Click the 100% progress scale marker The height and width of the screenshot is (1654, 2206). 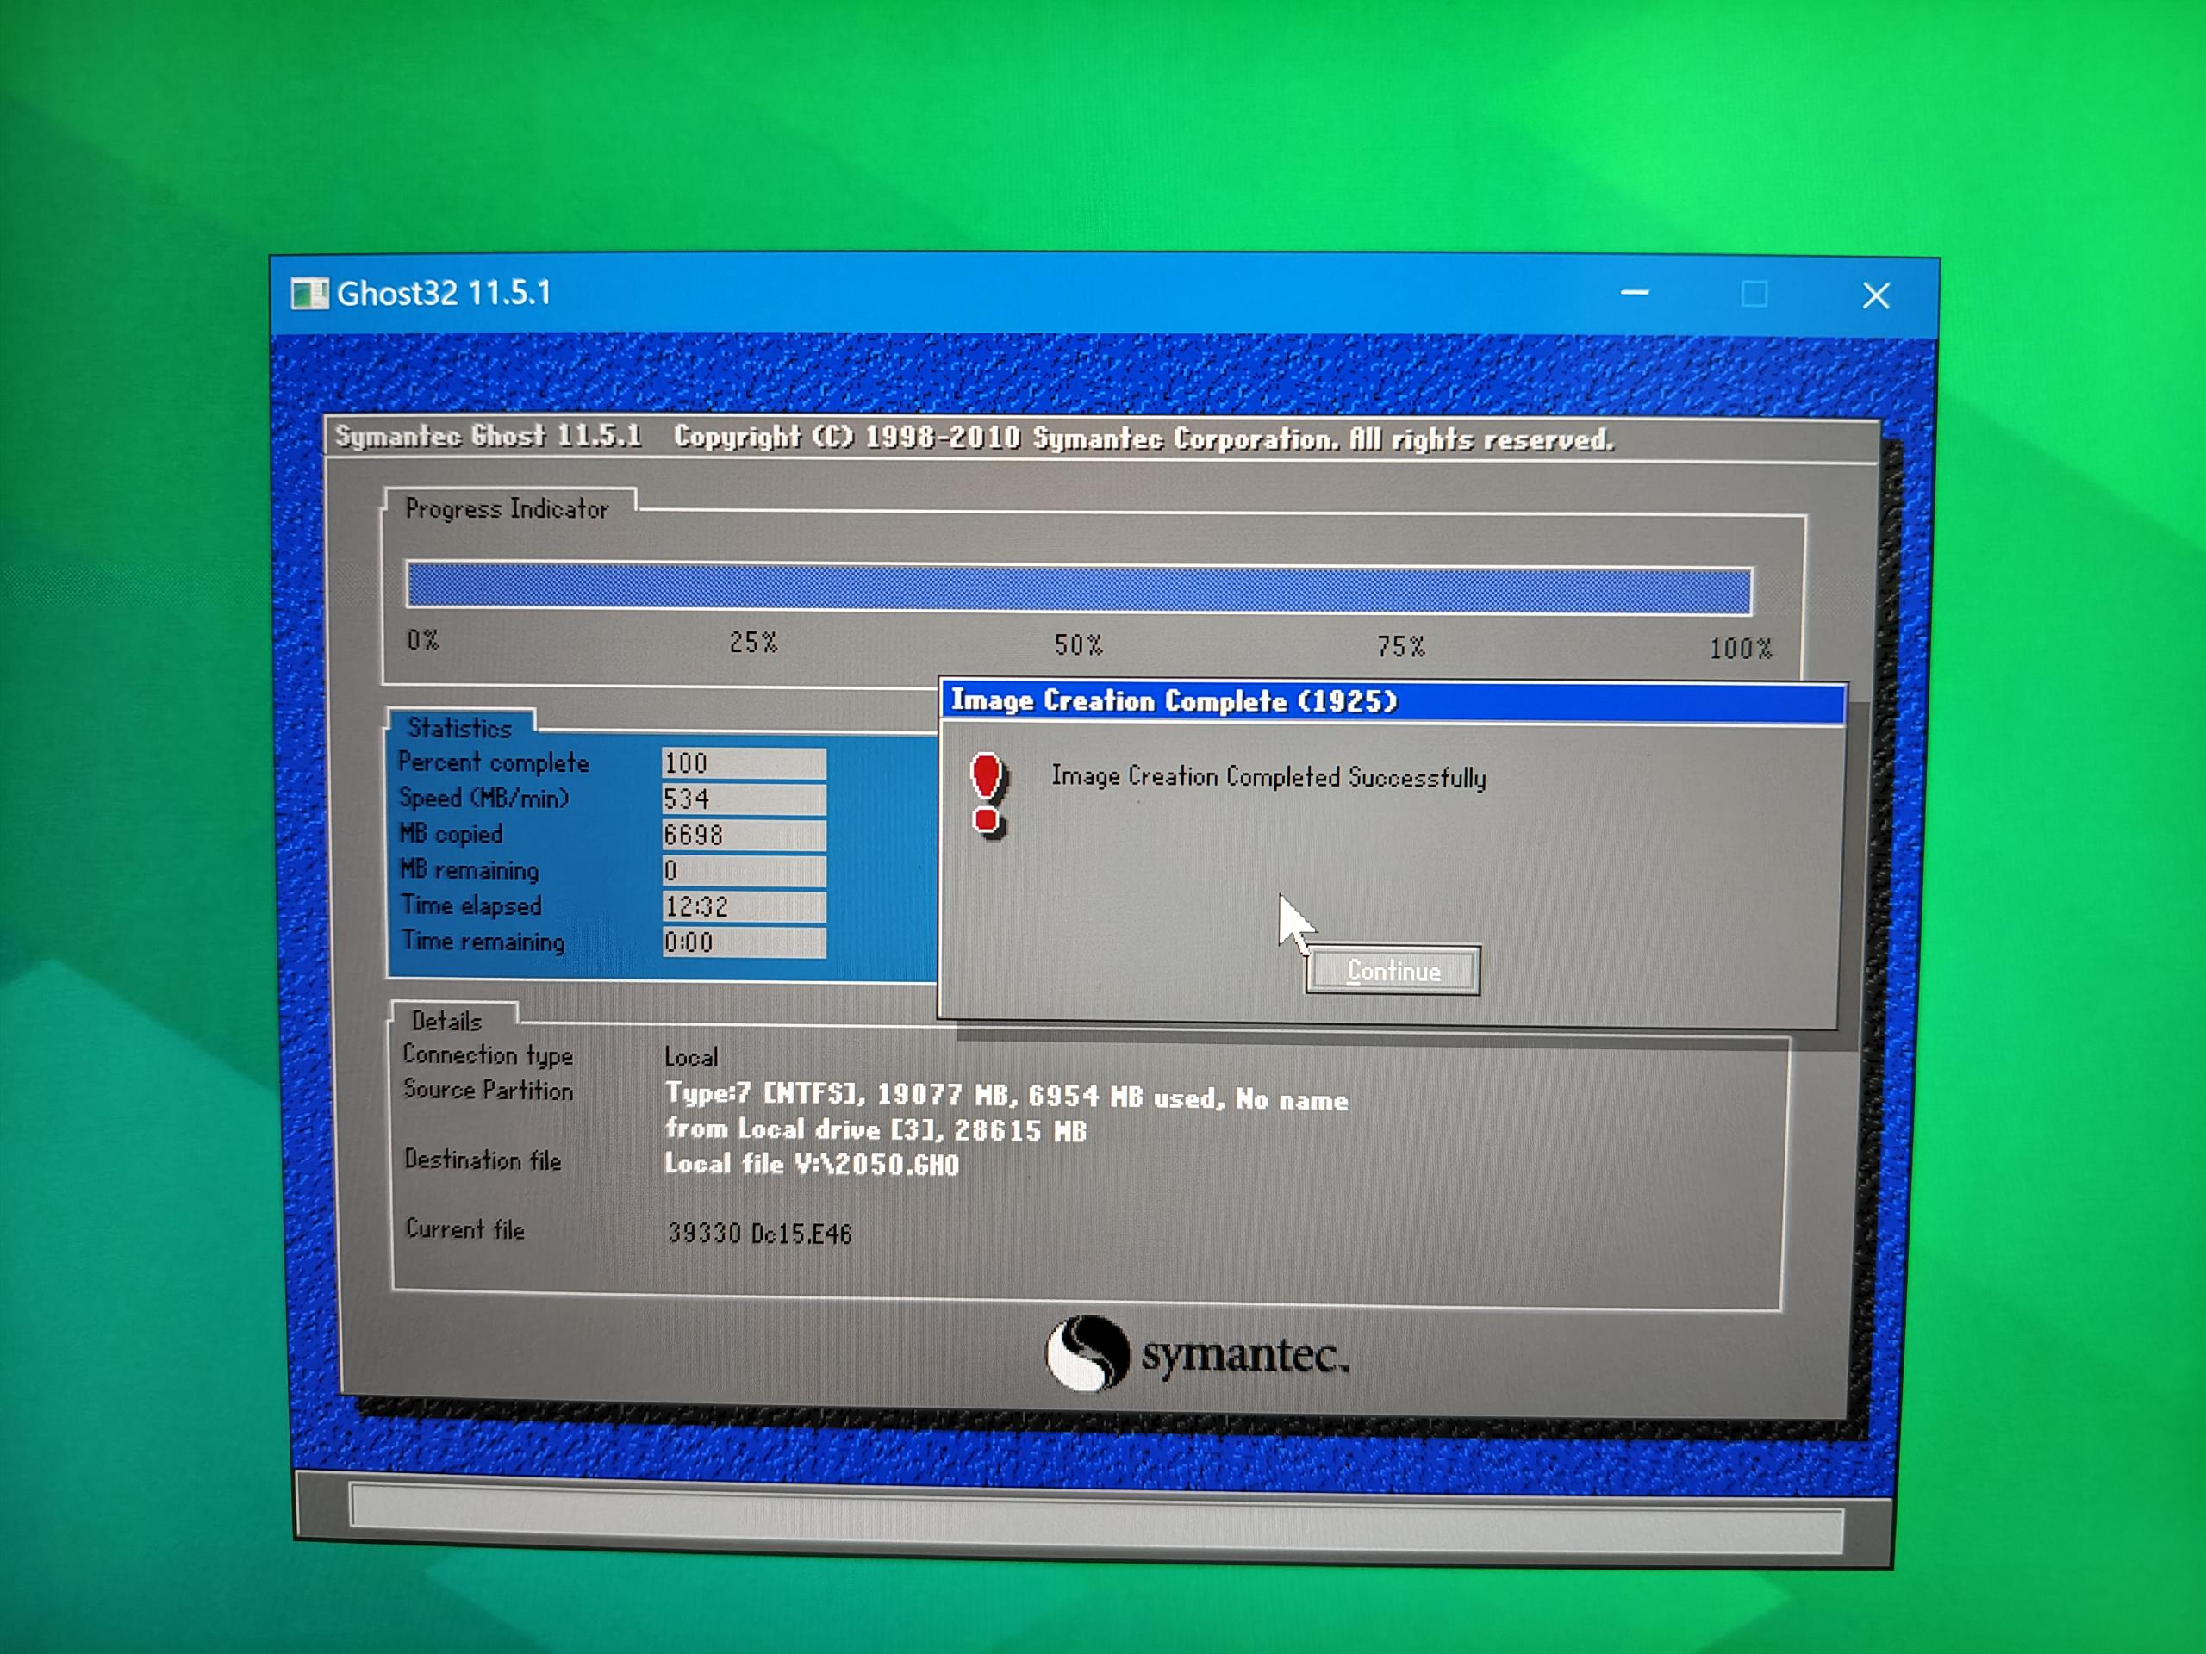coord(1742,649)
